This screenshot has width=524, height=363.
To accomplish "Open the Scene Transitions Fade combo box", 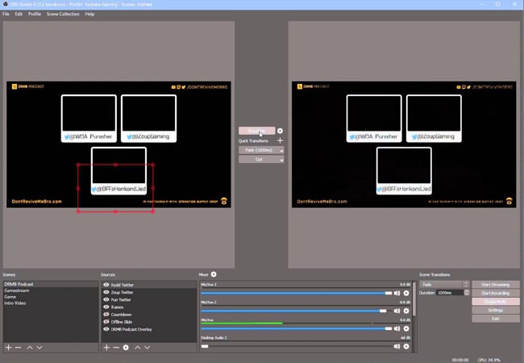I will 444,285.
